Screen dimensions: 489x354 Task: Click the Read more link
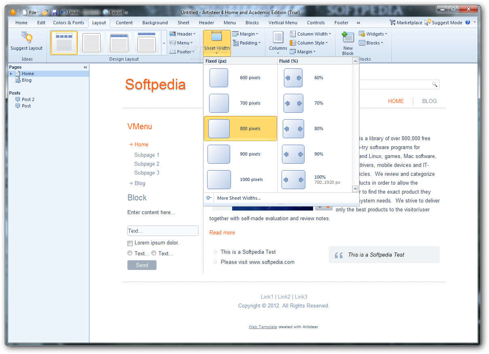click(x=222, y=232)
